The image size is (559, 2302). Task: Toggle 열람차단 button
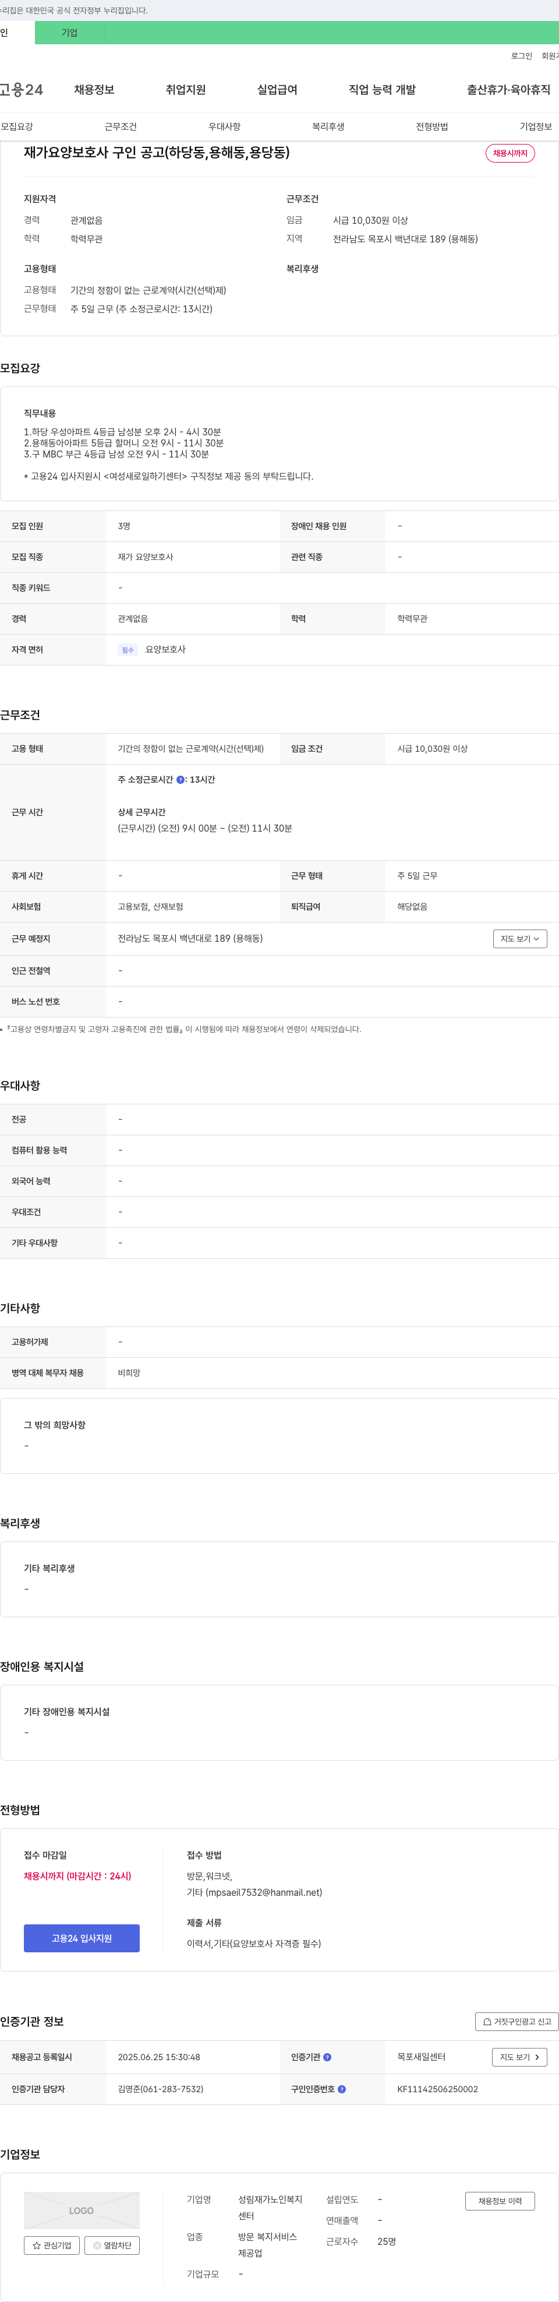pos(112,2245)
